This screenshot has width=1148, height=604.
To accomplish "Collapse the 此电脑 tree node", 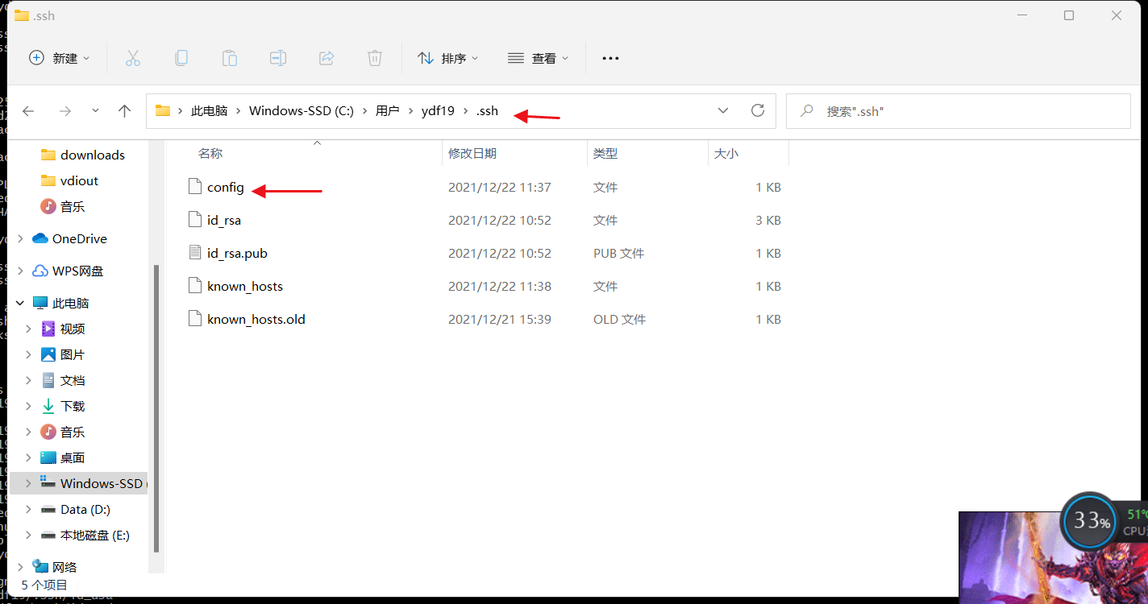I will 19,303.
